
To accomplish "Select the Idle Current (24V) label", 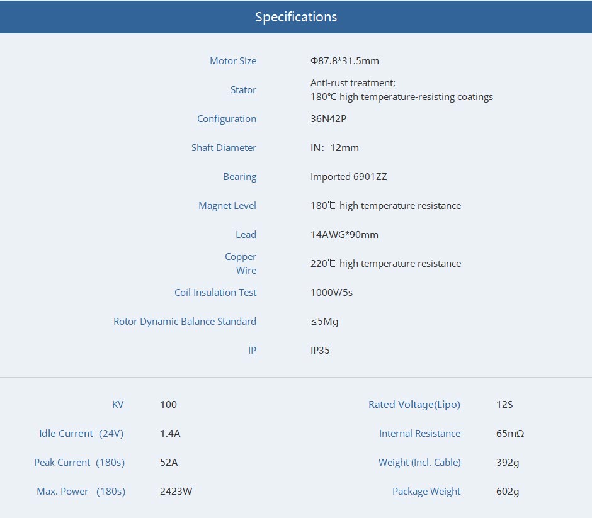I will click(x=81, y=434).
